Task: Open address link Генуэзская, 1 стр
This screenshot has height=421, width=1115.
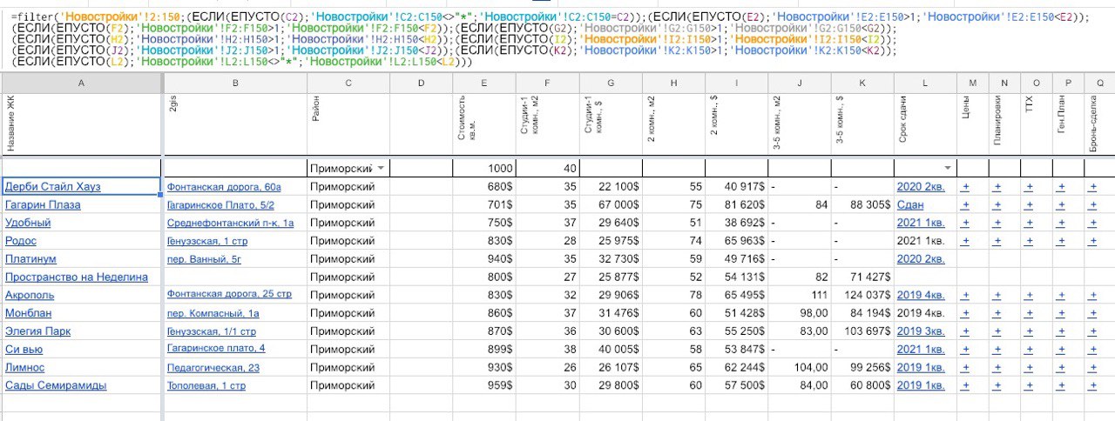Action: (x=206, y=241)
